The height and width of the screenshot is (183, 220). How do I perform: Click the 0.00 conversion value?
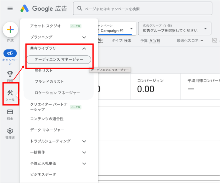click(x=146, y=89)
